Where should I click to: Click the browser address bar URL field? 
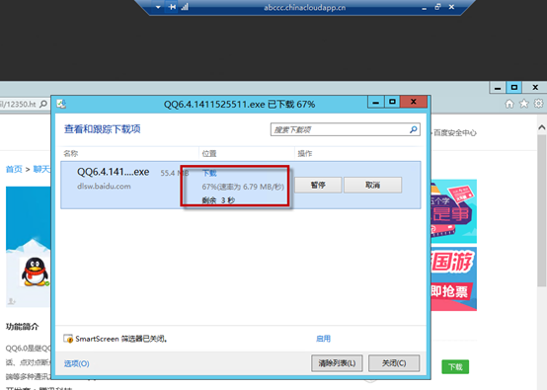click(x=18, y=104)
